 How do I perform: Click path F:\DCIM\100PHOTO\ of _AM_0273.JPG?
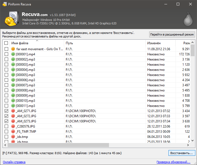point(81,121)
